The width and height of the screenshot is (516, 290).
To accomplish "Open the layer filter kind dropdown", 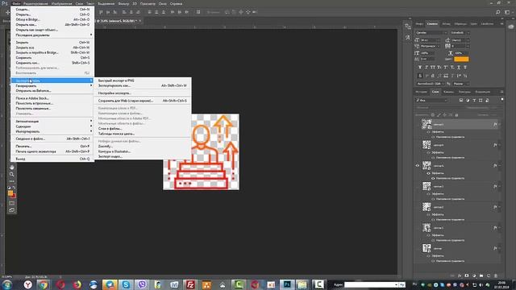I will (431, 100).
